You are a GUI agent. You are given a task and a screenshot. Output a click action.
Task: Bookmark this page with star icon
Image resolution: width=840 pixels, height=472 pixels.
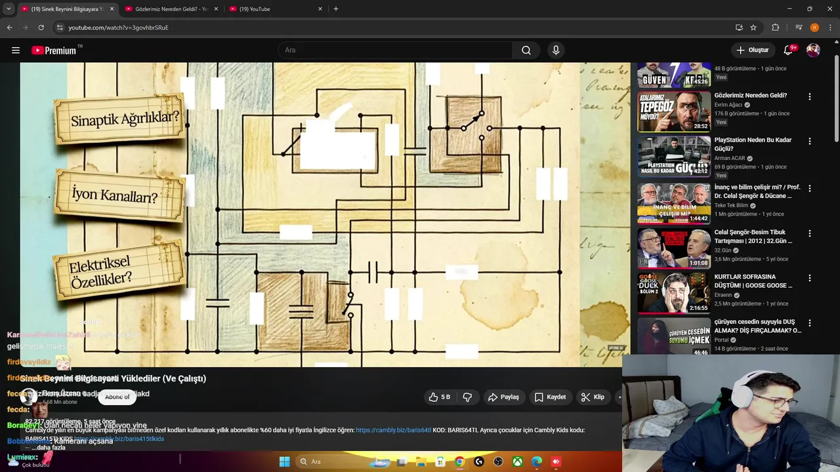[753, 28]
